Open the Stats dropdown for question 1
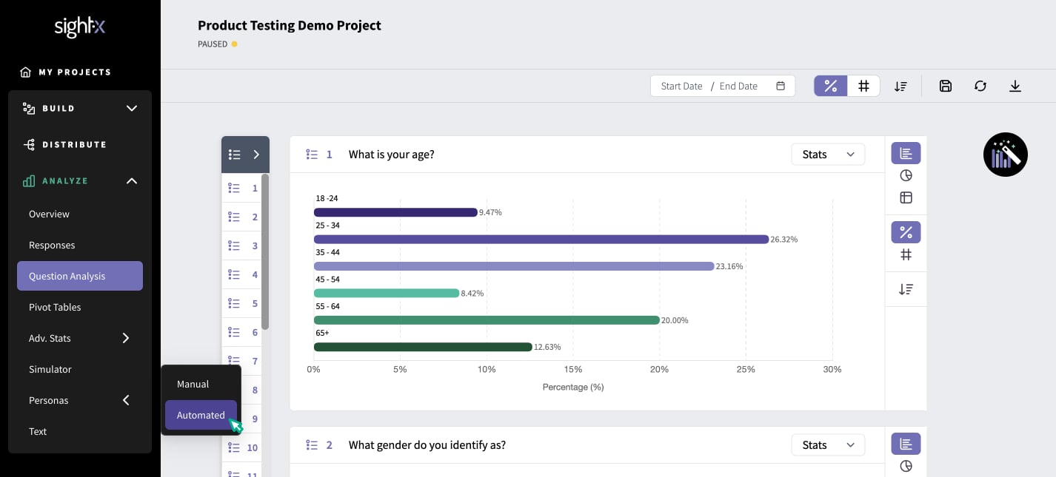 pos(828,155)
